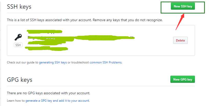Click the GPG keys section heading
Screen dimensions: 210x106
click(x=19, y=80)
